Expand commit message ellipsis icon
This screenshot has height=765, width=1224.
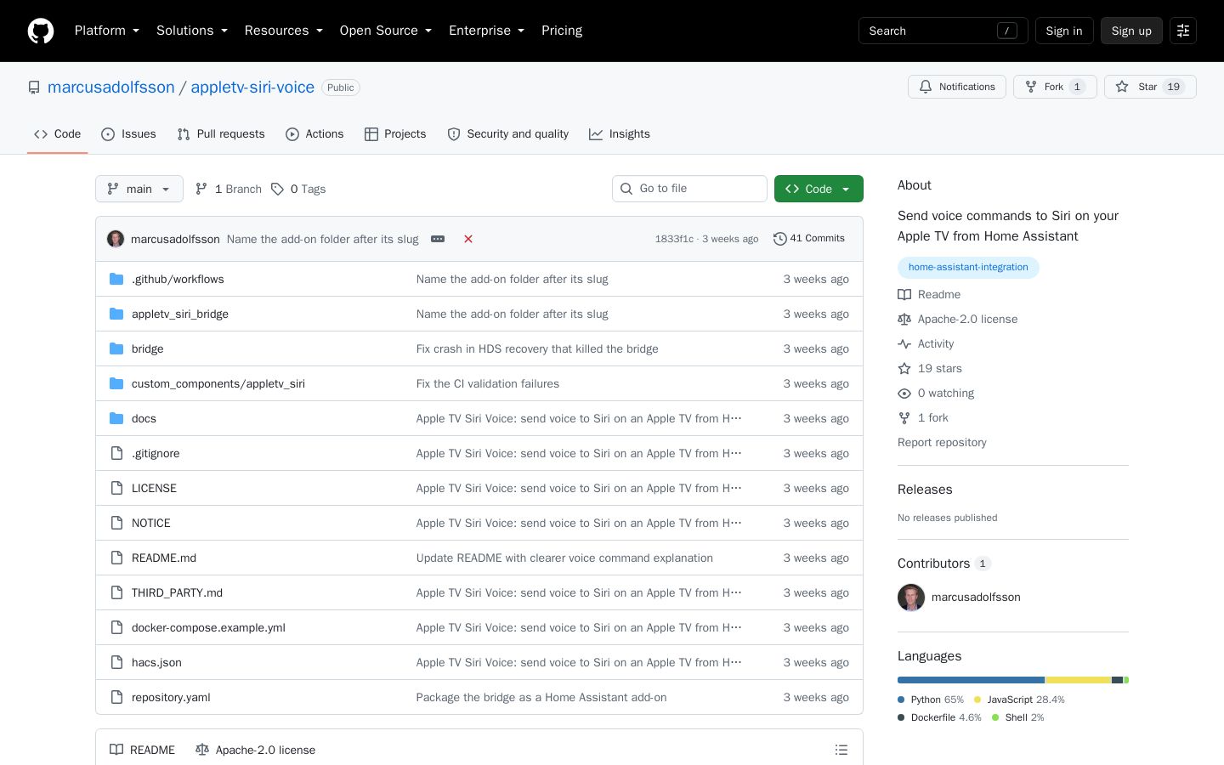(438, 239)
